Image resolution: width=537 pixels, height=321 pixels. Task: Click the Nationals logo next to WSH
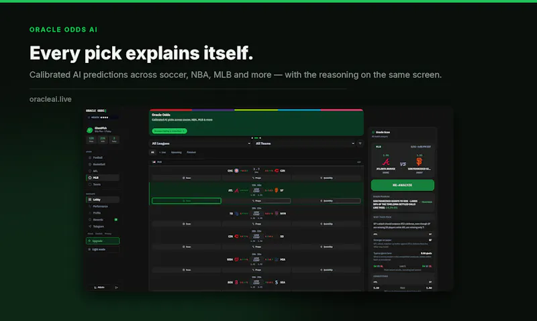tap(236, 259)
